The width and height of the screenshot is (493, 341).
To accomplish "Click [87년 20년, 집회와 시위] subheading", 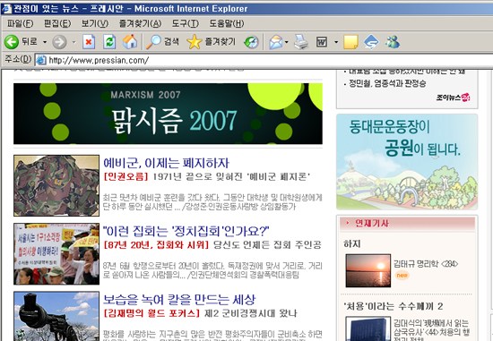I will 156,244.
